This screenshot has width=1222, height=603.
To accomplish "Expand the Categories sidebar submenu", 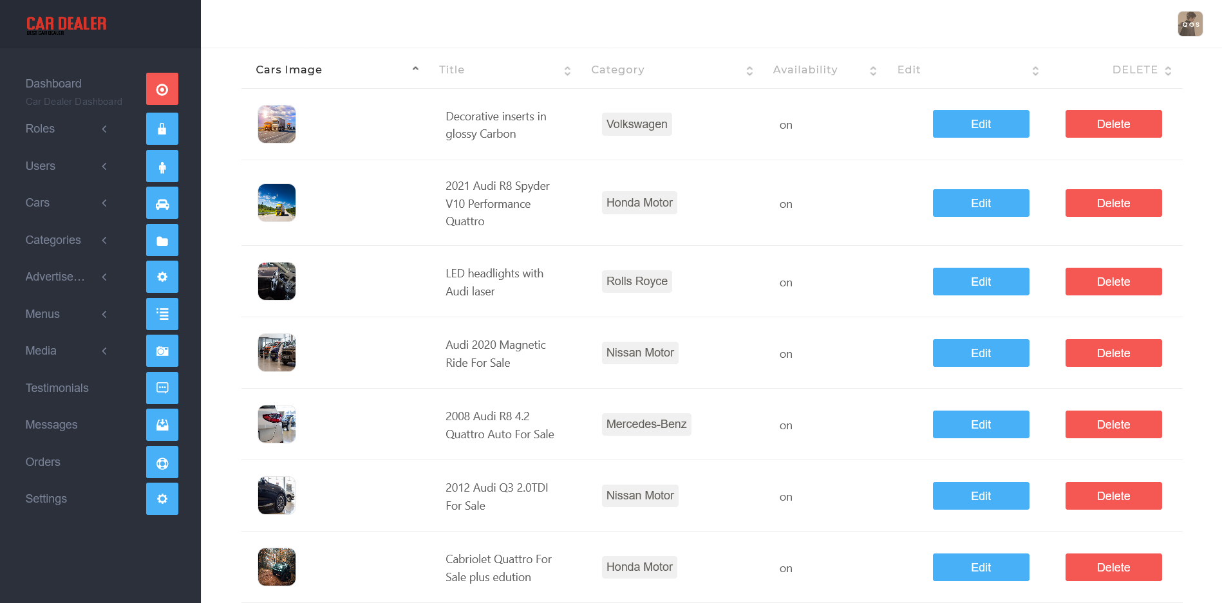I will point(104,240).
